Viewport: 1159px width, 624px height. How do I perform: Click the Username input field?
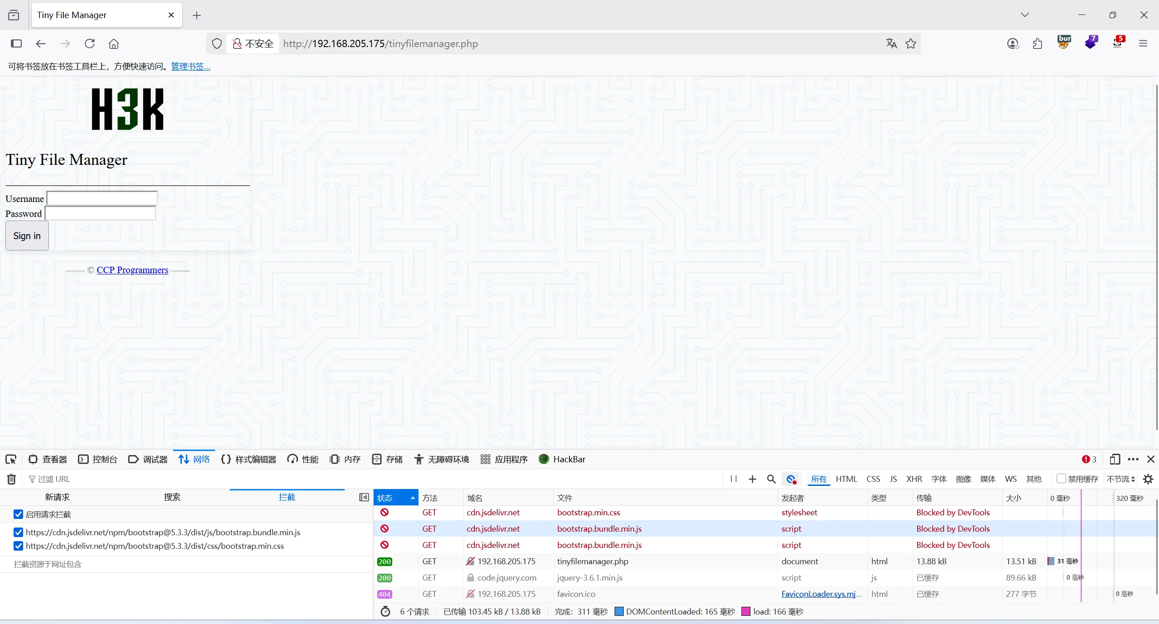(x=102, y=198)
